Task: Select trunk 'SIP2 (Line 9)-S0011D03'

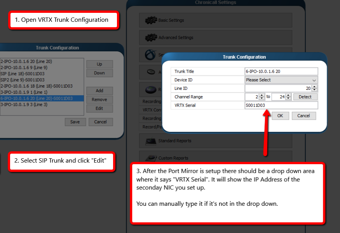Action: (42, 80)
